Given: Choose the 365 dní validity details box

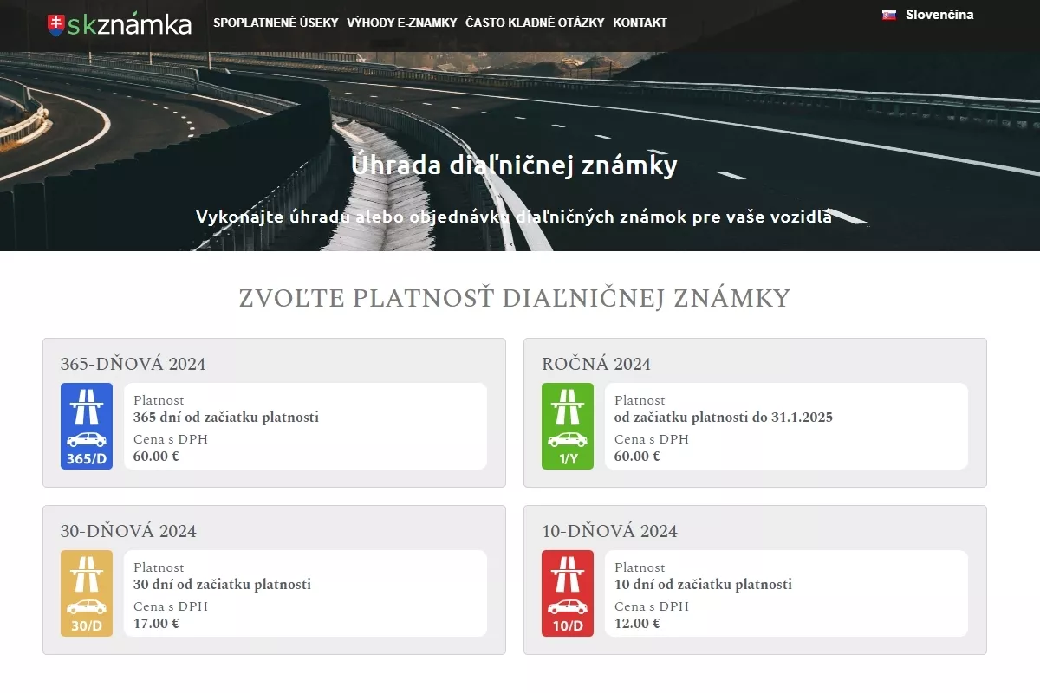Looking at the screenshot, I should [x=305, y=426].
